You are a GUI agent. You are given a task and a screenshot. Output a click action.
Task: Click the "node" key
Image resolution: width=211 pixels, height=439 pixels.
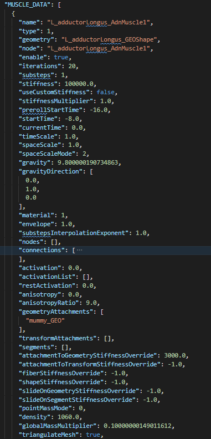(29, 48)
